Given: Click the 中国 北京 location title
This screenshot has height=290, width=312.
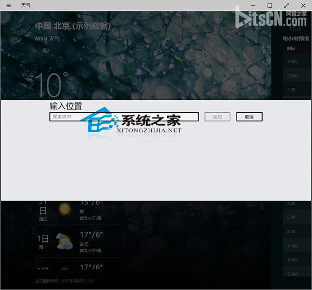Looking at the screenshot, I should (x=73, y=26).
